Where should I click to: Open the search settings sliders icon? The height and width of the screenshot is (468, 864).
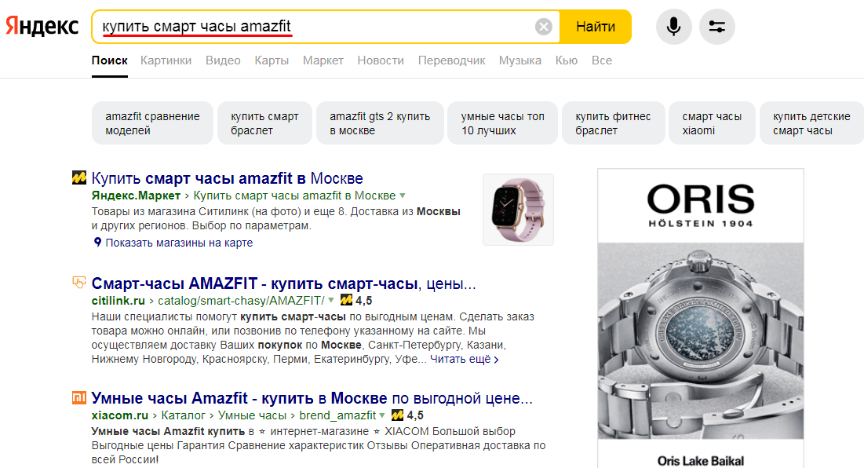point(717,27)
